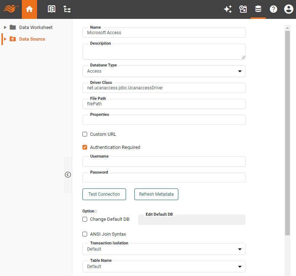
Task: Uncheck Authentication Required checkbox
Action: pyautogui.click(x=85, y=147)
